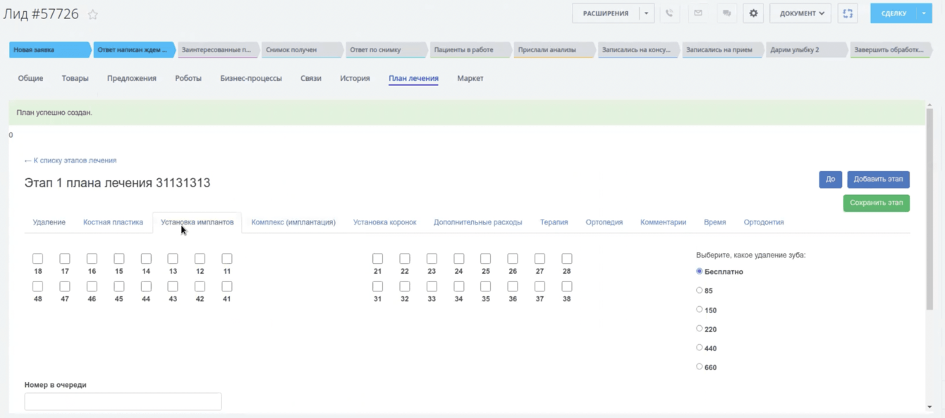Open the Маркет tab
Screen dimensions: 945x418
click(x=470, y=78)
